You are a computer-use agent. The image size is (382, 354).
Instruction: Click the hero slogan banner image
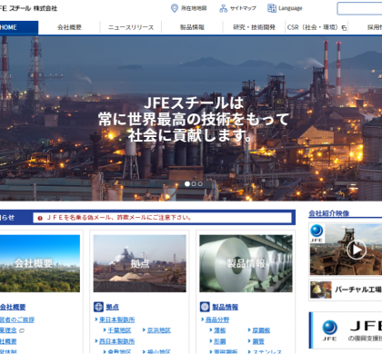point(191,119)
